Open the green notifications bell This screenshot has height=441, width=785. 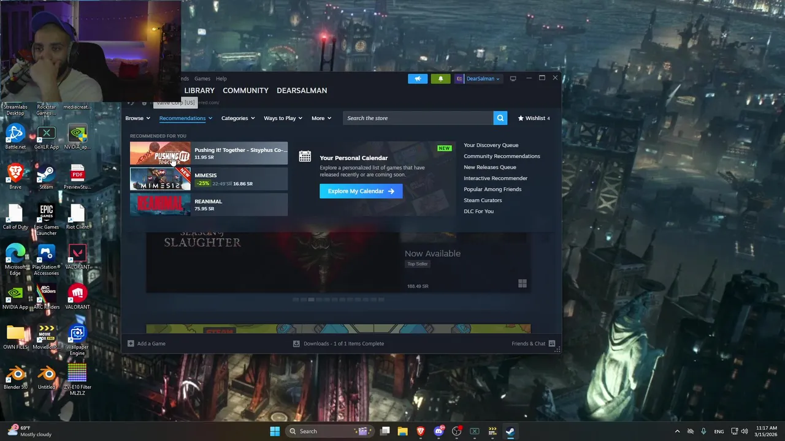(440, 78)
